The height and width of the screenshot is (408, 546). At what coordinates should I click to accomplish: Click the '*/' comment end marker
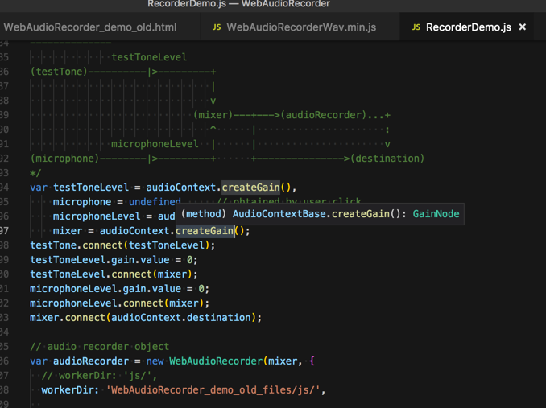click(x=35, y=173)
